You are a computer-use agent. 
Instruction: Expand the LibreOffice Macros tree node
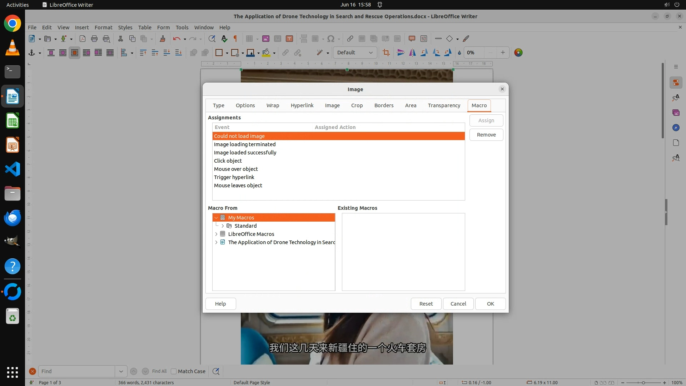pyautogui.click(x=216, y=234)
